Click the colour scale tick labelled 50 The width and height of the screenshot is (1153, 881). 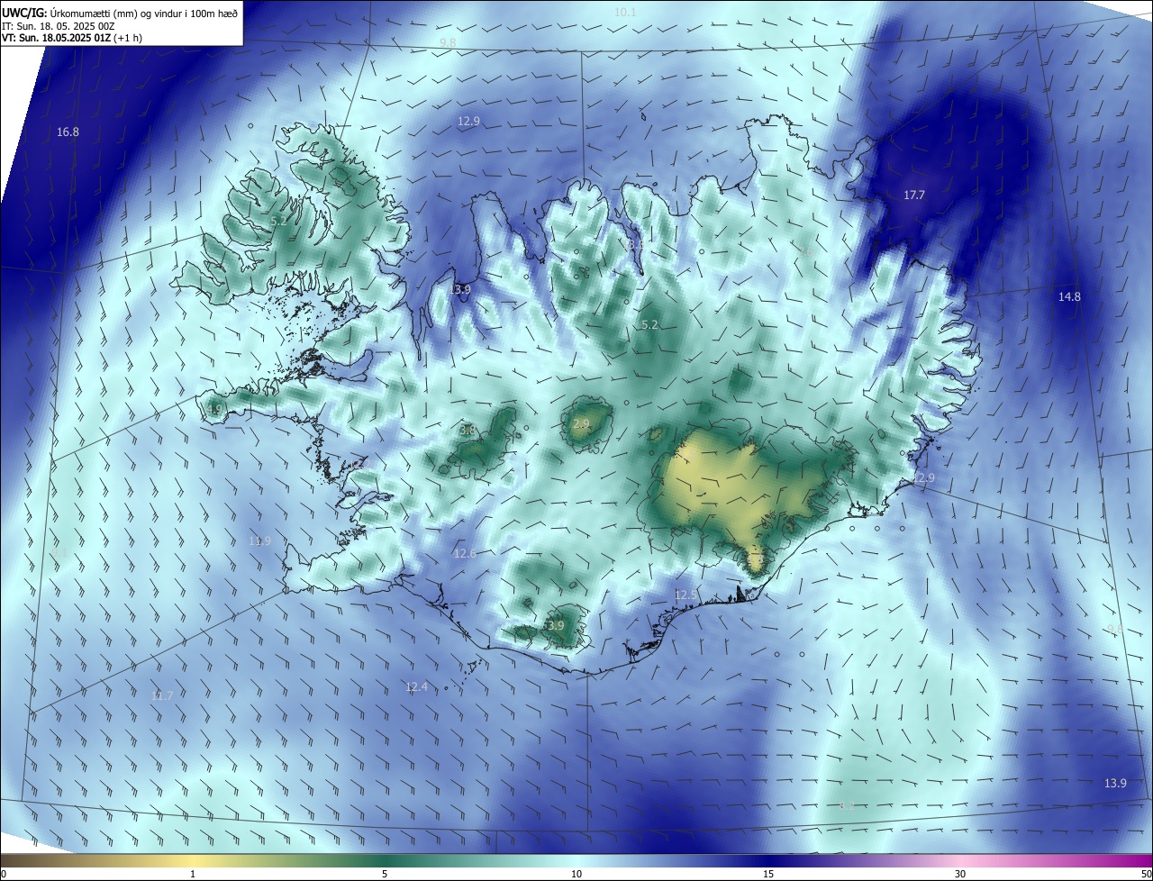[1146, 874]
